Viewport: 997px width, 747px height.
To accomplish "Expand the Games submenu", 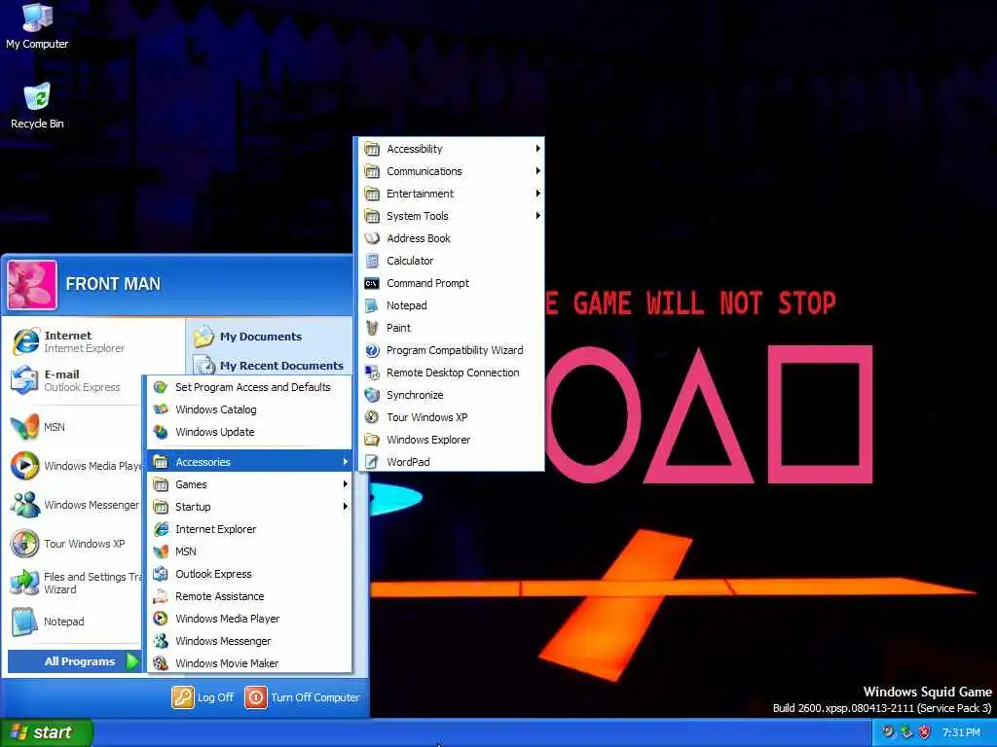I will click(x=250, y=484).
